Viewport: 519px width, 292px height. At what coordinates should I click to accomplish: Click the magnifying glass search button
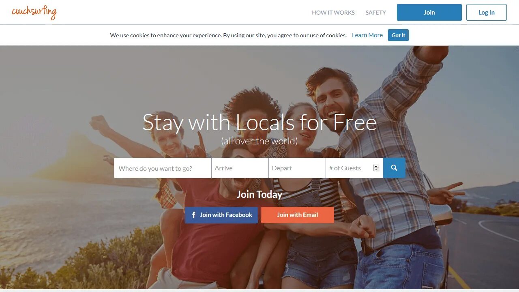coord(394,168)
